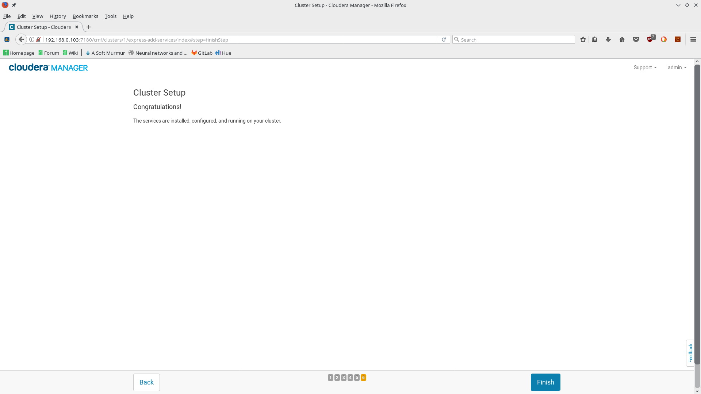Open the Tools menu
701x394 pixels.
point(110,16)
